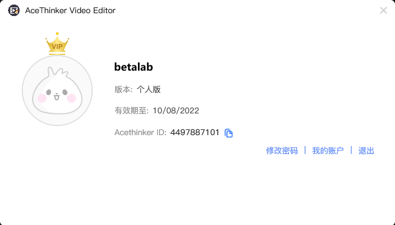
Task: Click the AceThinker Video Editor window title
Action: (70, 10)
